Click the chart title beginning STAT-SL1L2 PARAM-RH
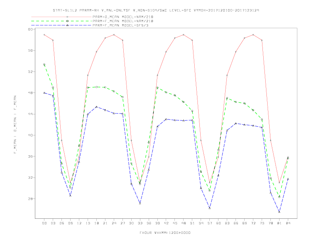This screenshot has width=314, height=243. tap(156, 10)
